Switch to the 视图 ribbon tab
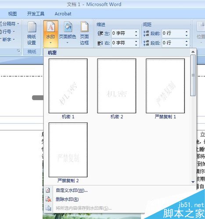The image size is (205, 219). tap(12, 14)
